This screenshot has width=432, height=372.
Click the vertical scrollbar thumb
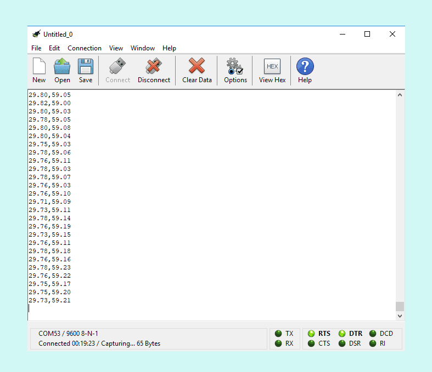[400, 306]
